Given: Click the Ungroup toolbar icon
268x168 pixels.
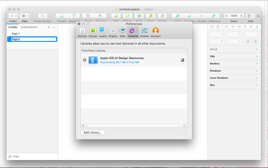Looking at the screenshot, I should pos(100,16).
